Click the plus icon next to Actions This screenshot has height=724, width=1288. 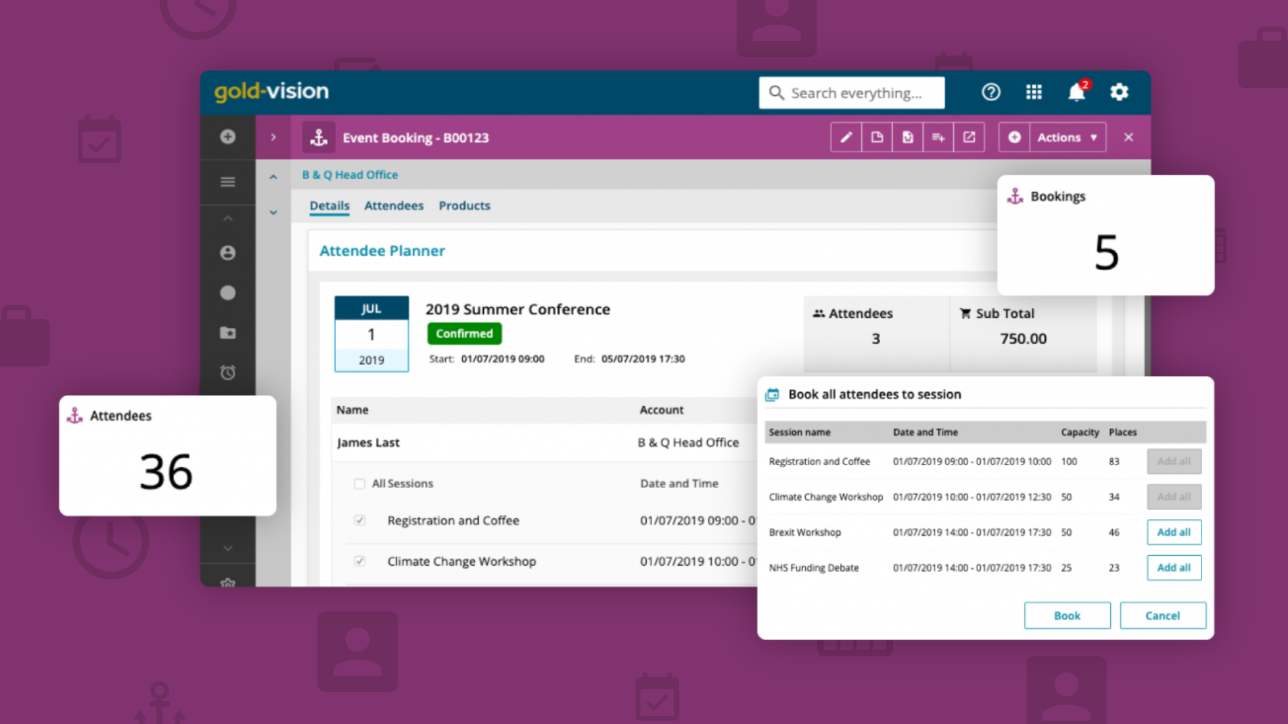click(1014, 137)
